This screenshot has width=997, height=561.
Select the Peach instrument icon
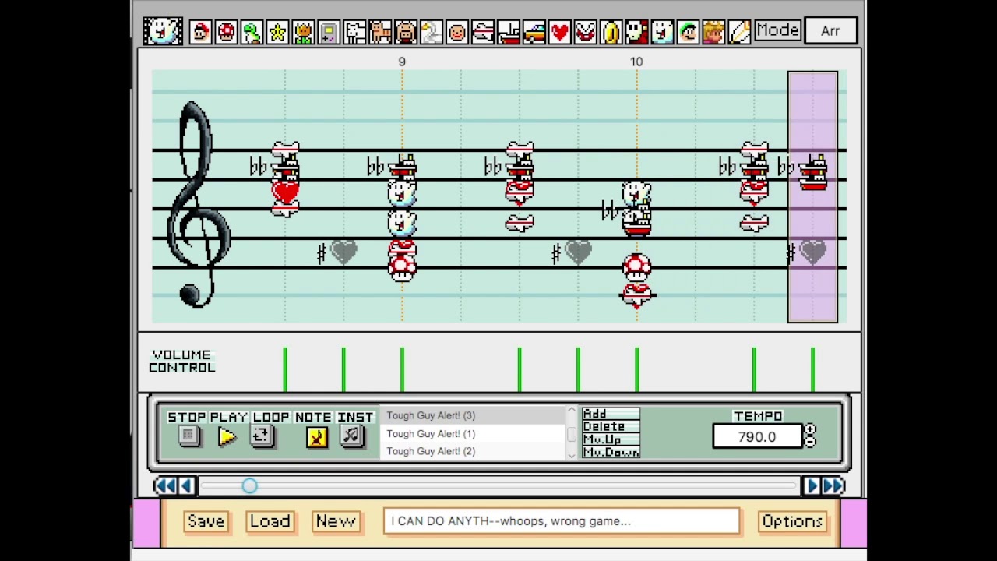[x=714, y=32]
